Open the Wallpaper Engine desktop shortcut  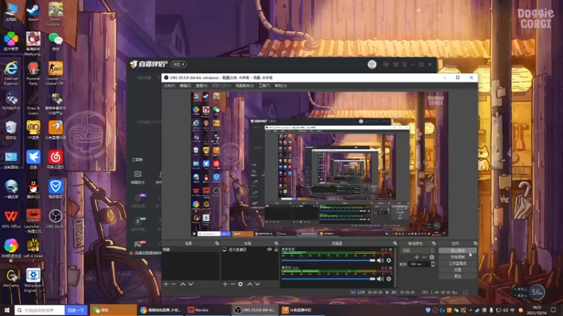(33, 280)
